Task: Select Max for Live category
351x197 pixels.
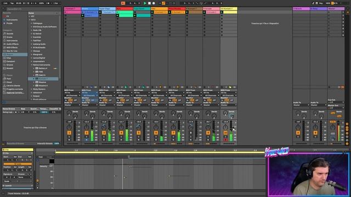Action: [x=12, y=51]
